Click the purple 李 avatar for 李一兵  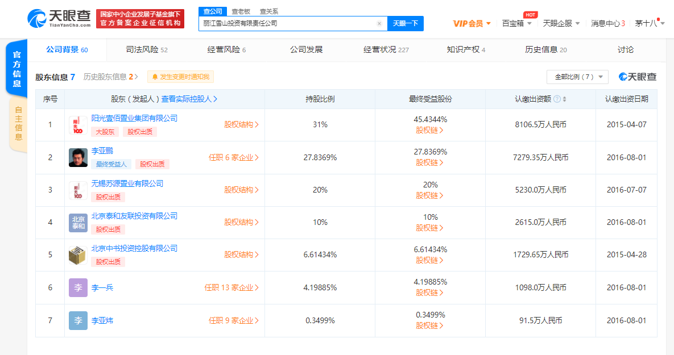78,287
